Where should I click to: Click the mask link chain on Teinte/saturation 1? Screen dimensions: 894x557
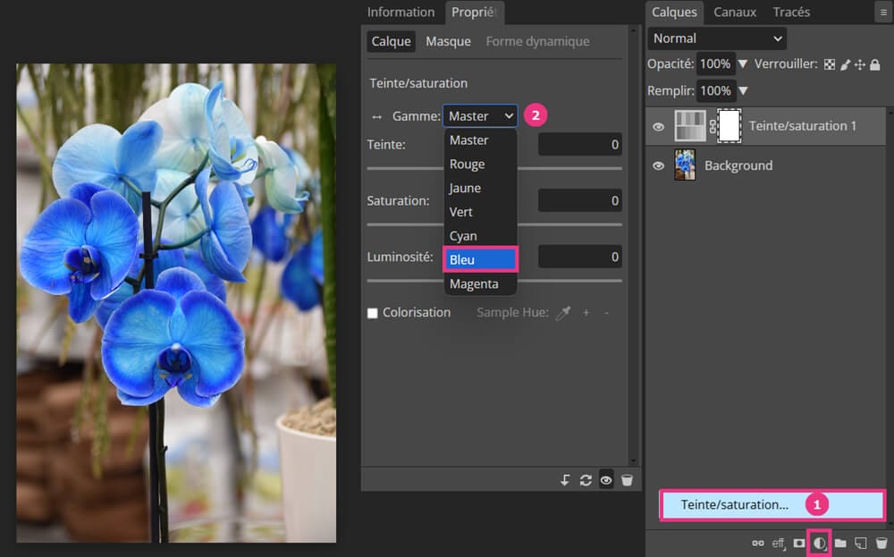coord(713,126)
